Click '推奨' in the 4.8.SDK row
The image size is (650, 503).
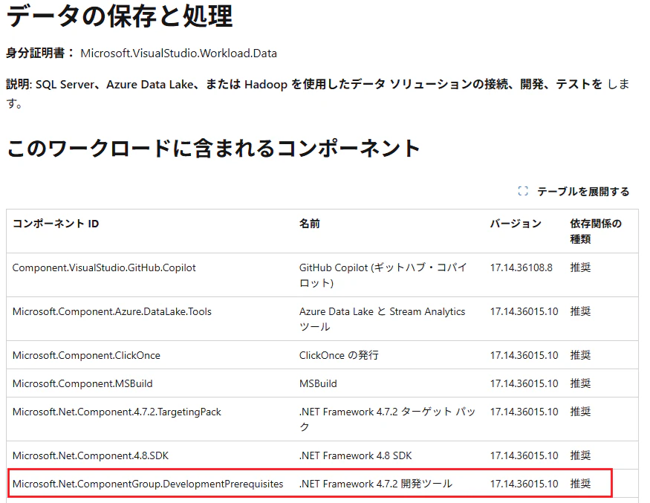click(x=580, y=456)
